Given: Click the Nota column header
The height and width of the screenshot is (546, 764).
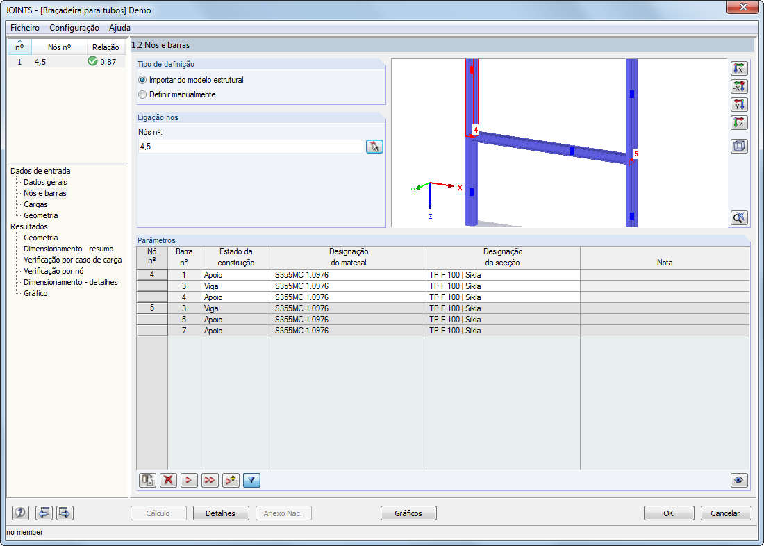Looking at the screenshot, I should point(665,258).
